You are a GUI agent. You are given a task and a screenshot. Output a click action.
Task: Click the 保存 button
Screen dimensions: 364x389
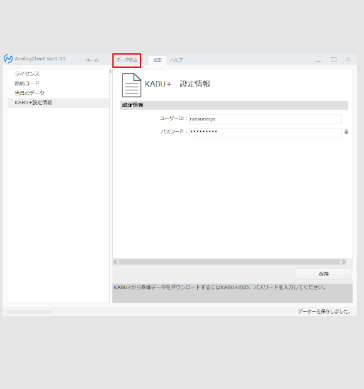pos(324,274)
